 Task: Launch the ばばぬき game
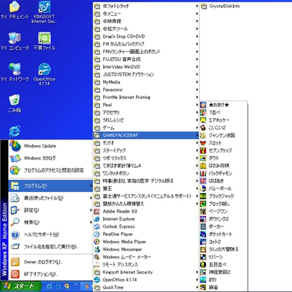(223, 181)
